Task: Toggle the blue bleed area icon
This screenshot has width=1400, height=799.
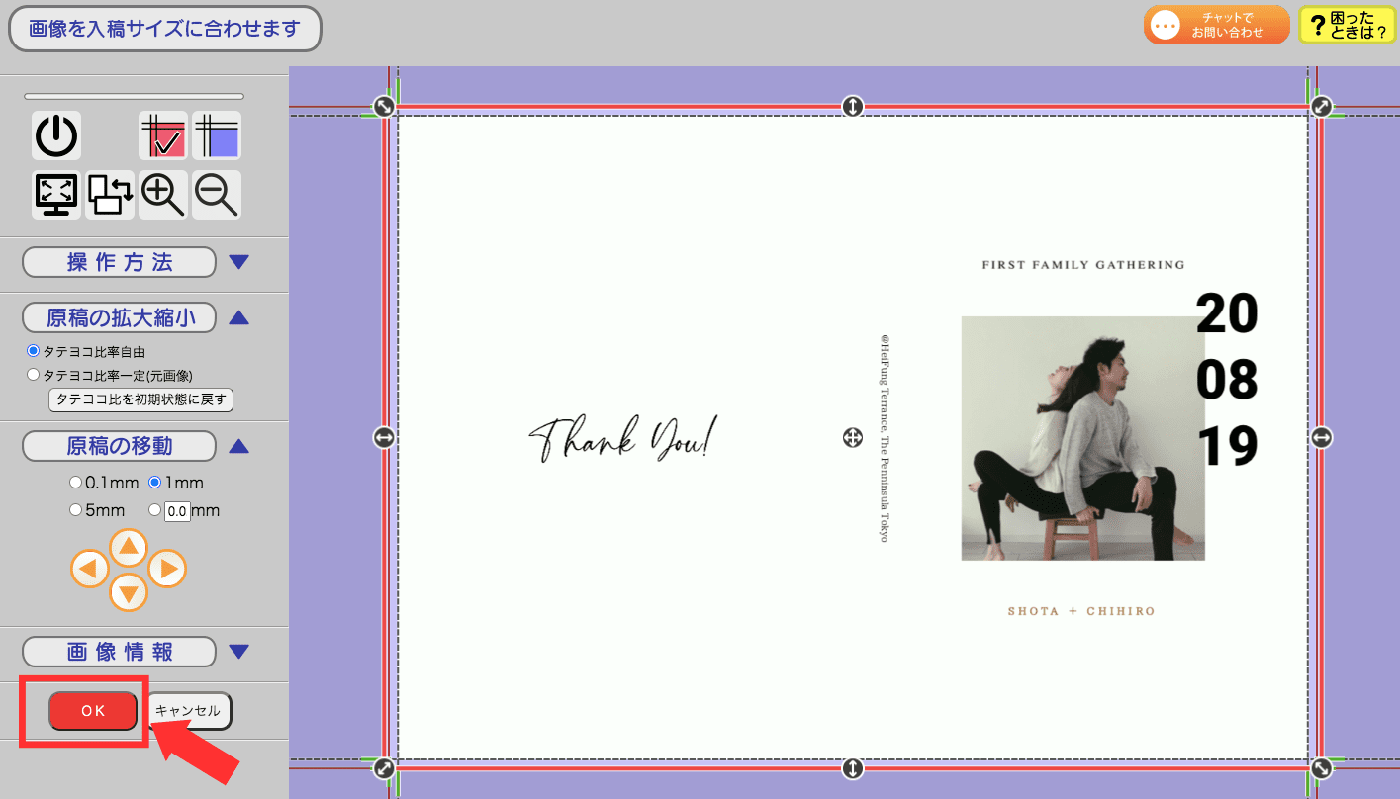Action: (x=217, y=136)
